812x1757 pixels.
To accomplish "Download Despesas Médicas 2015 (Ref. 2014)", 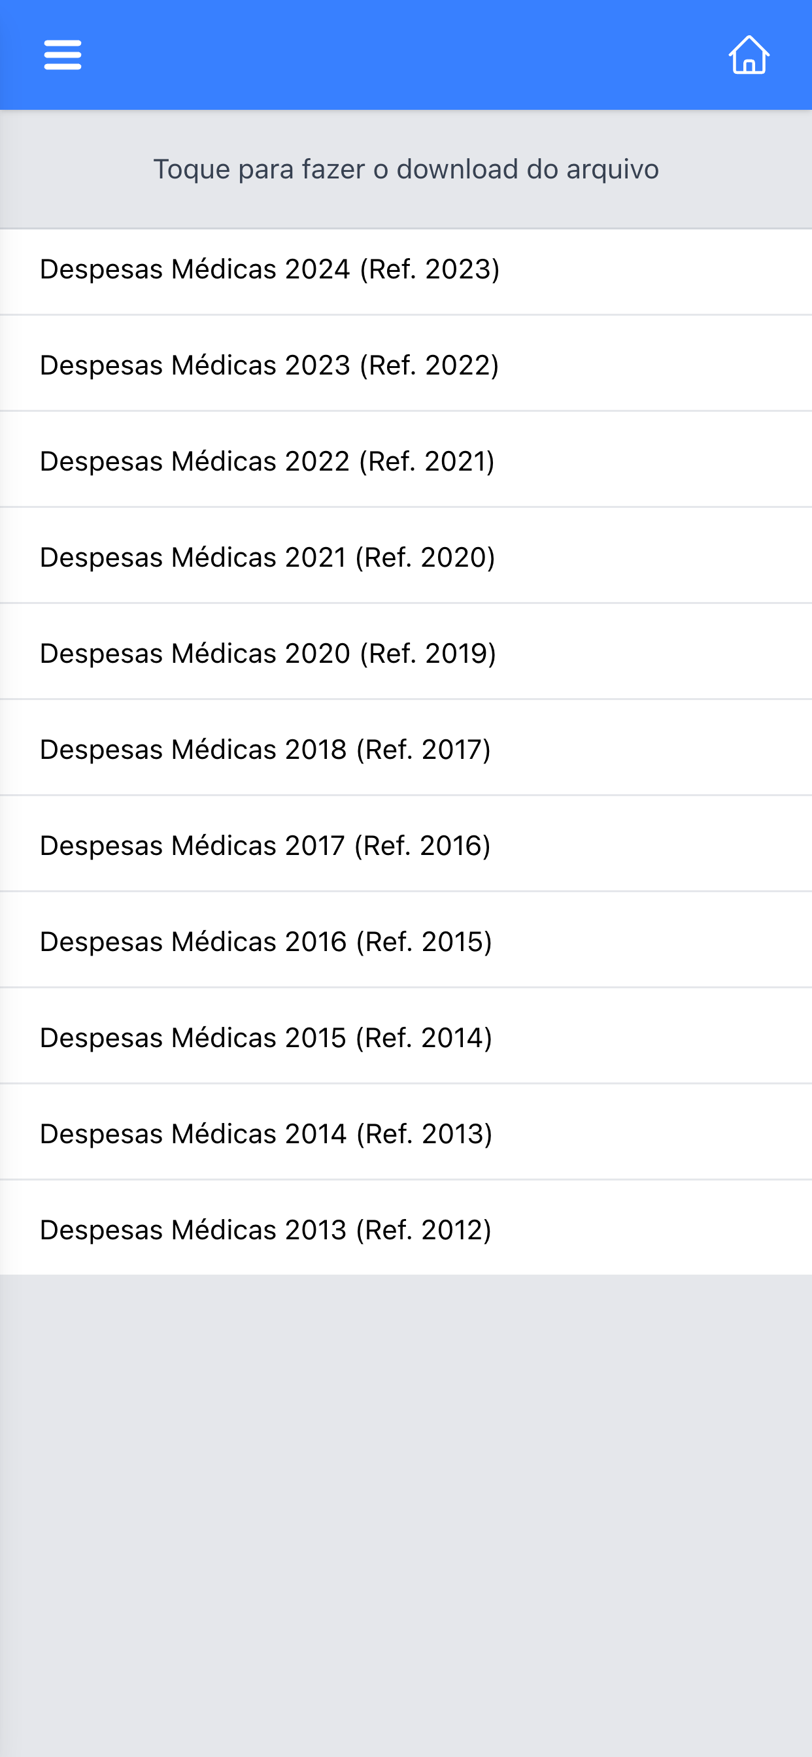I will [406, 1037].
